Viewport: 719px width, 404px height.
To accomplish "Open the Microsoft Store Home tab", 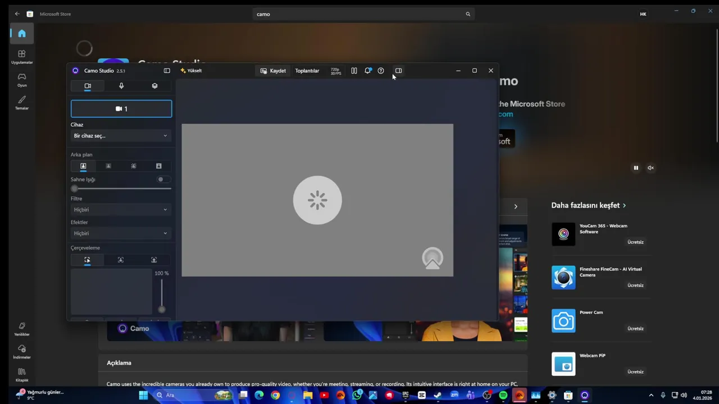I will (x=22, y=34).
